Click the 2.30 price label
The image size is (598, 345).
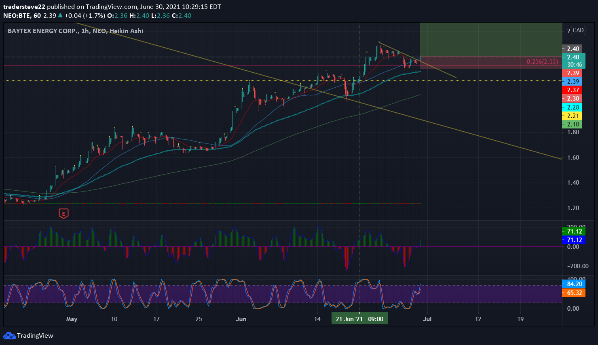tap(572, 99)
